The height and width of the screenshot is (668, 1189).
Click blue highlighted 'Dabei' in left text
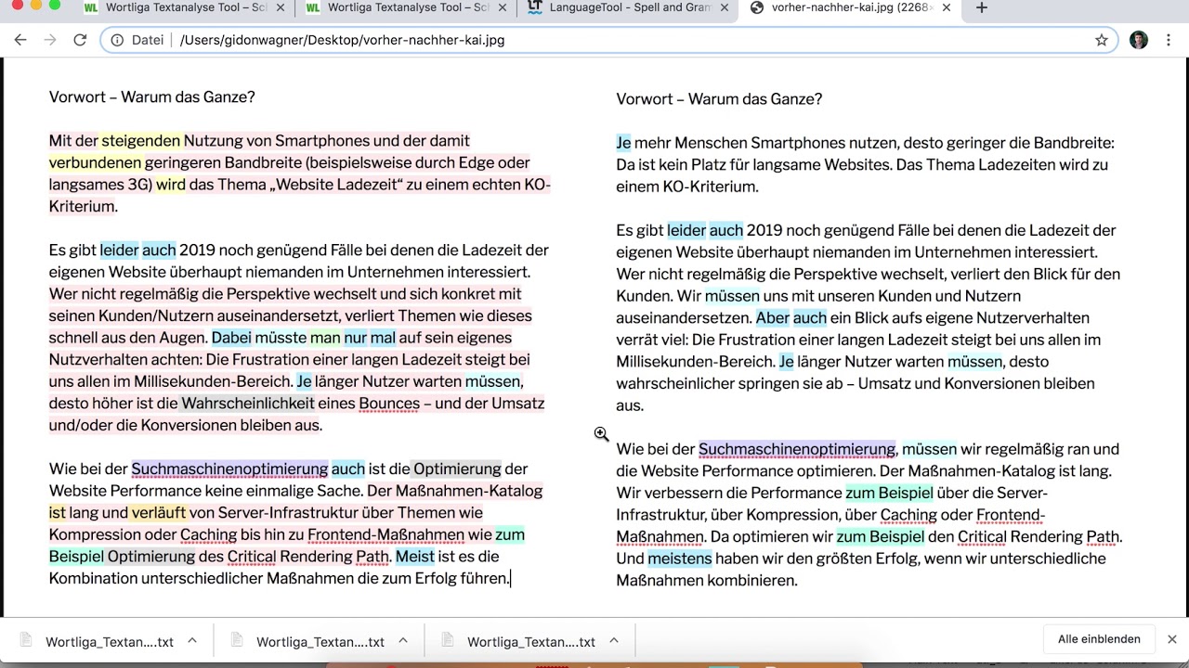[x=231, y=338]
